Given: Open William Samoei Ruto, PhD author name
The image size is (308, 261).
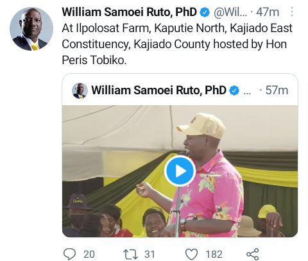Looking at the screenshot, I should 130,12.
